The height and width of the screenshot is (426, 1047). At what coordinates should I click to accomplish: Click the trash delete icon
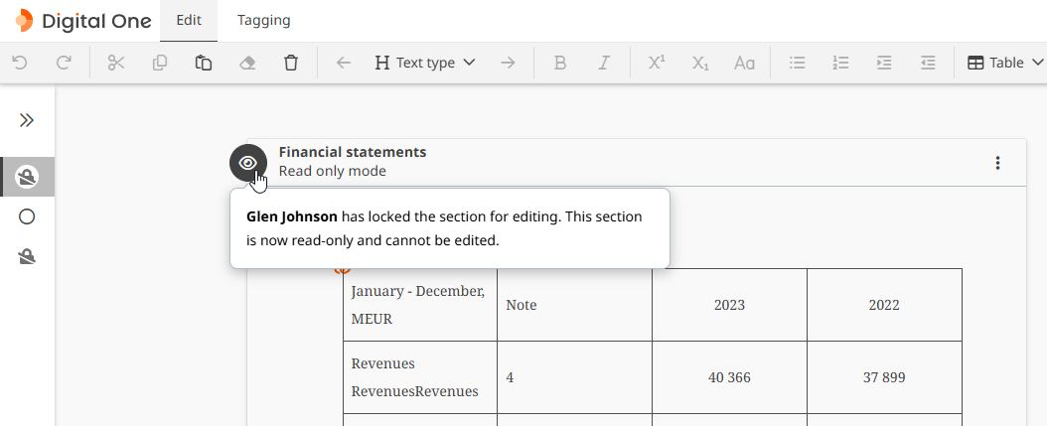pos(291,63)
